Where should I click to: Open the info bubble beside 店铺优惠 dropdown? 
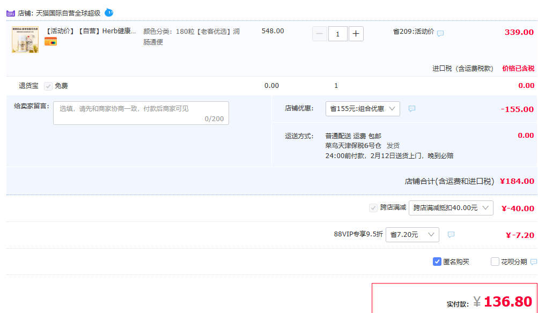pos(412,109)
